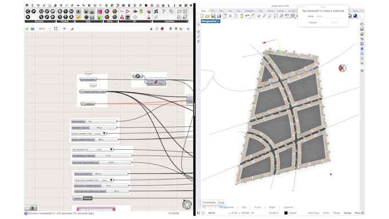Adjust the ROUNDABOUT RADIUS number slider
The image size is (389, 219).
[x=102, y=156]
